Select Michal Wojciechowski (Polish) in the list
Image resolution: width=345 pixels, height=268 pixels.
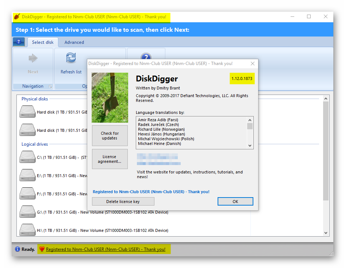pos(166,139)
